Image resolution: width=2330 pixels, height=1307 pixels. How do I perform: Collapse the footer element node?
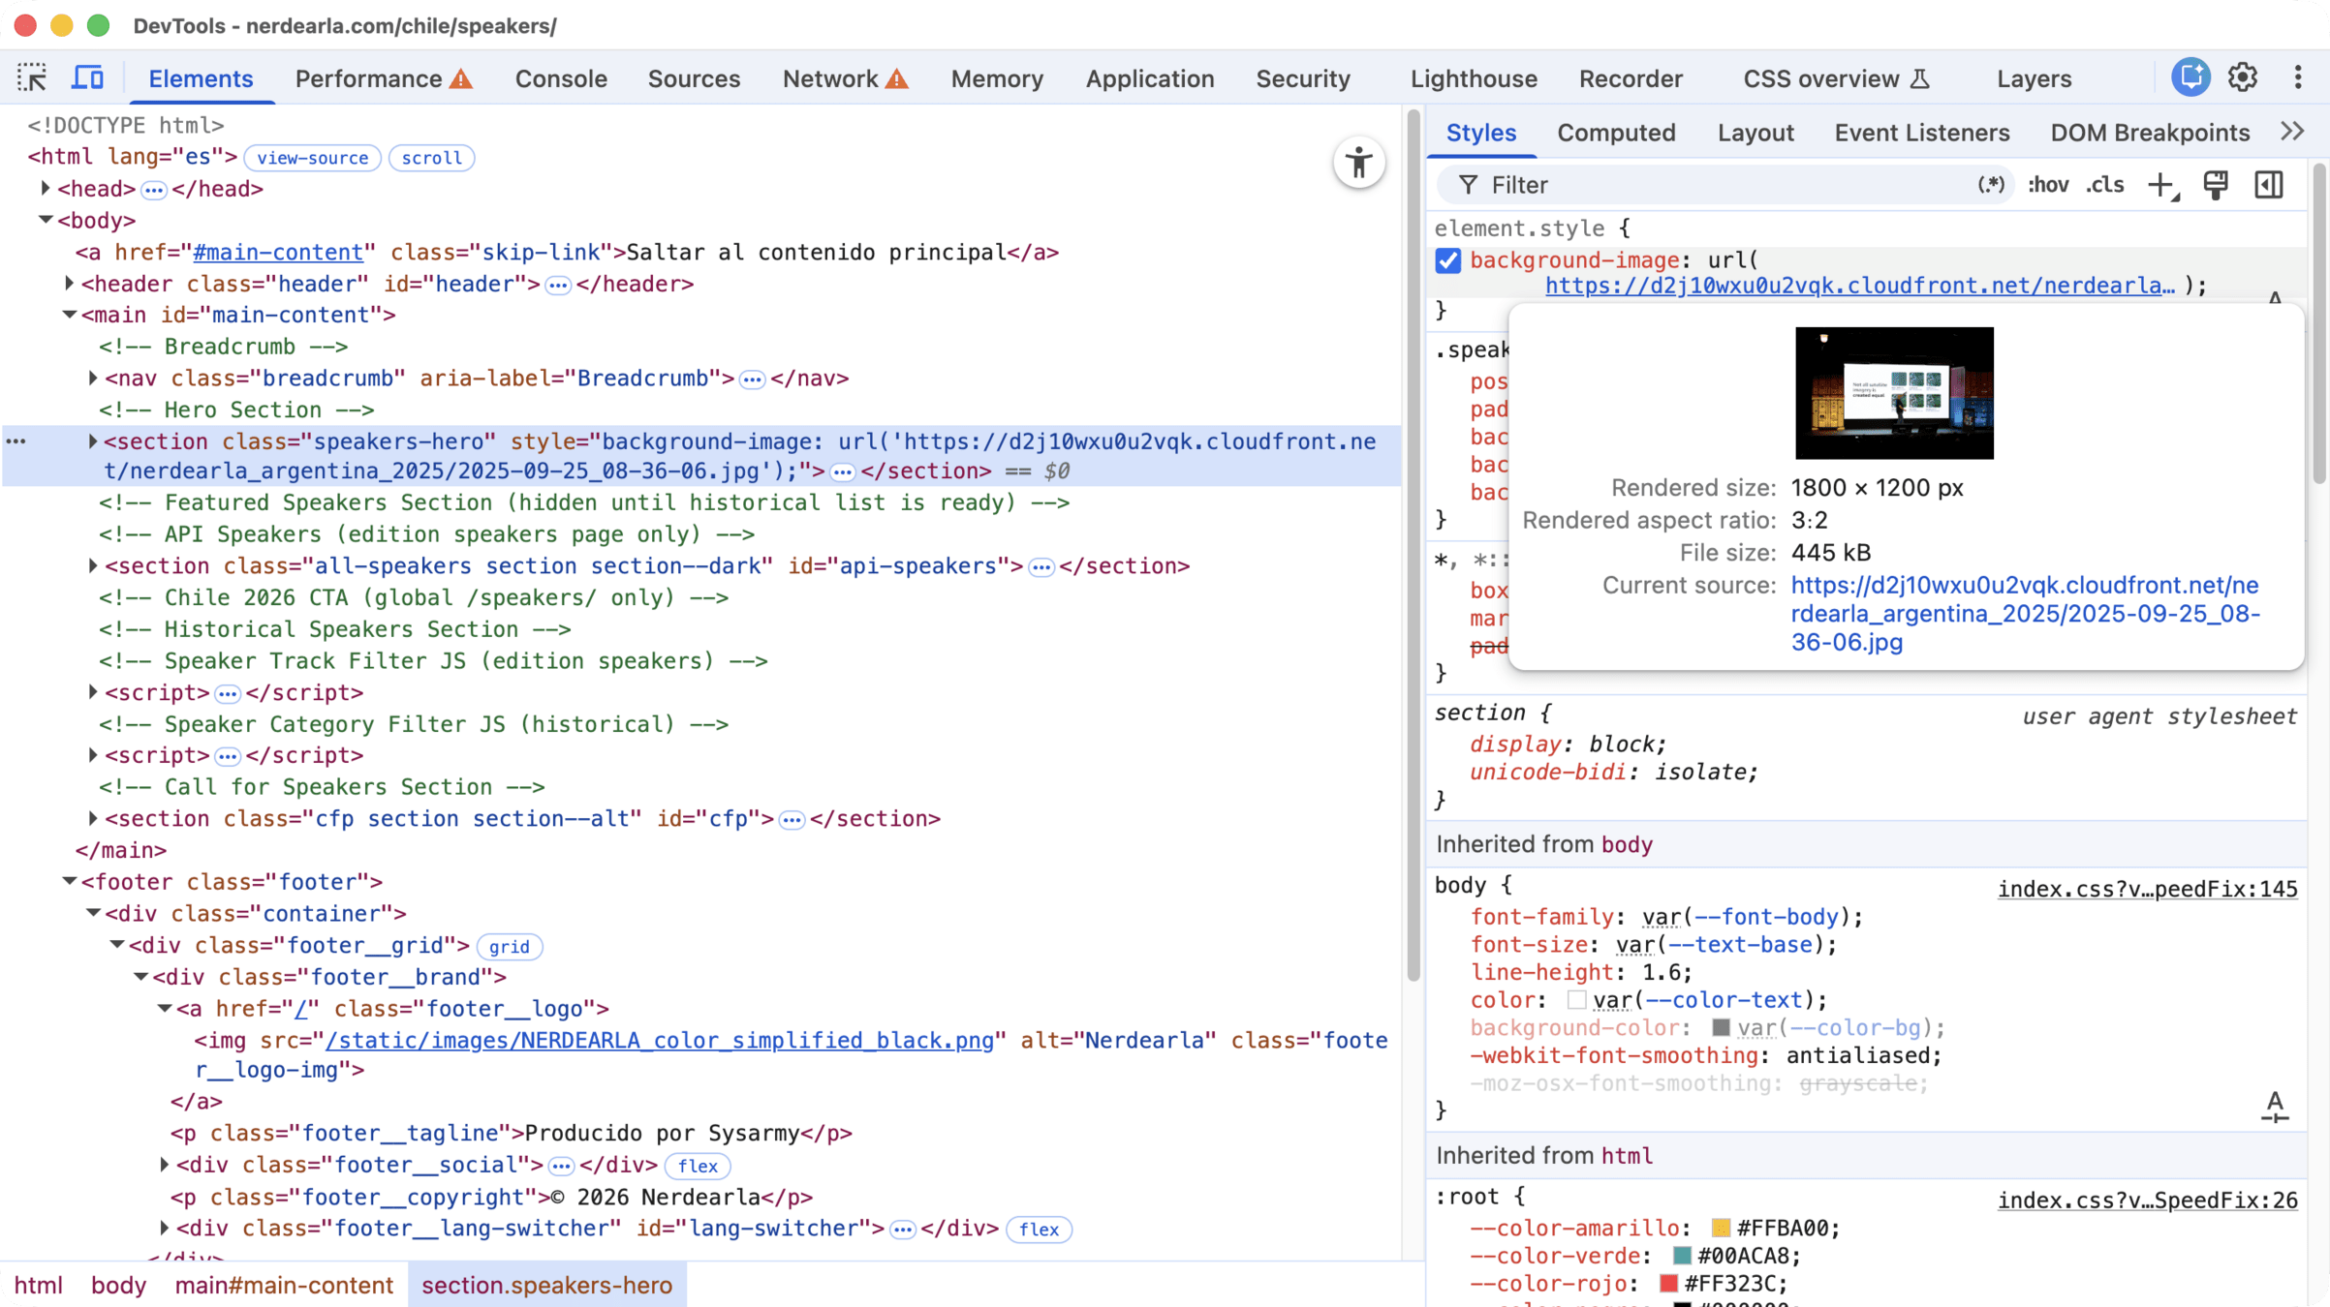(70, 882)
